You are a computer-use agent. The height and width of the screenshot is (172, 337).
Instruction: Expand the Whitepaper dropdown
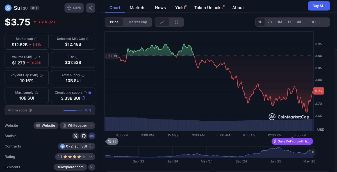(90, 126)
